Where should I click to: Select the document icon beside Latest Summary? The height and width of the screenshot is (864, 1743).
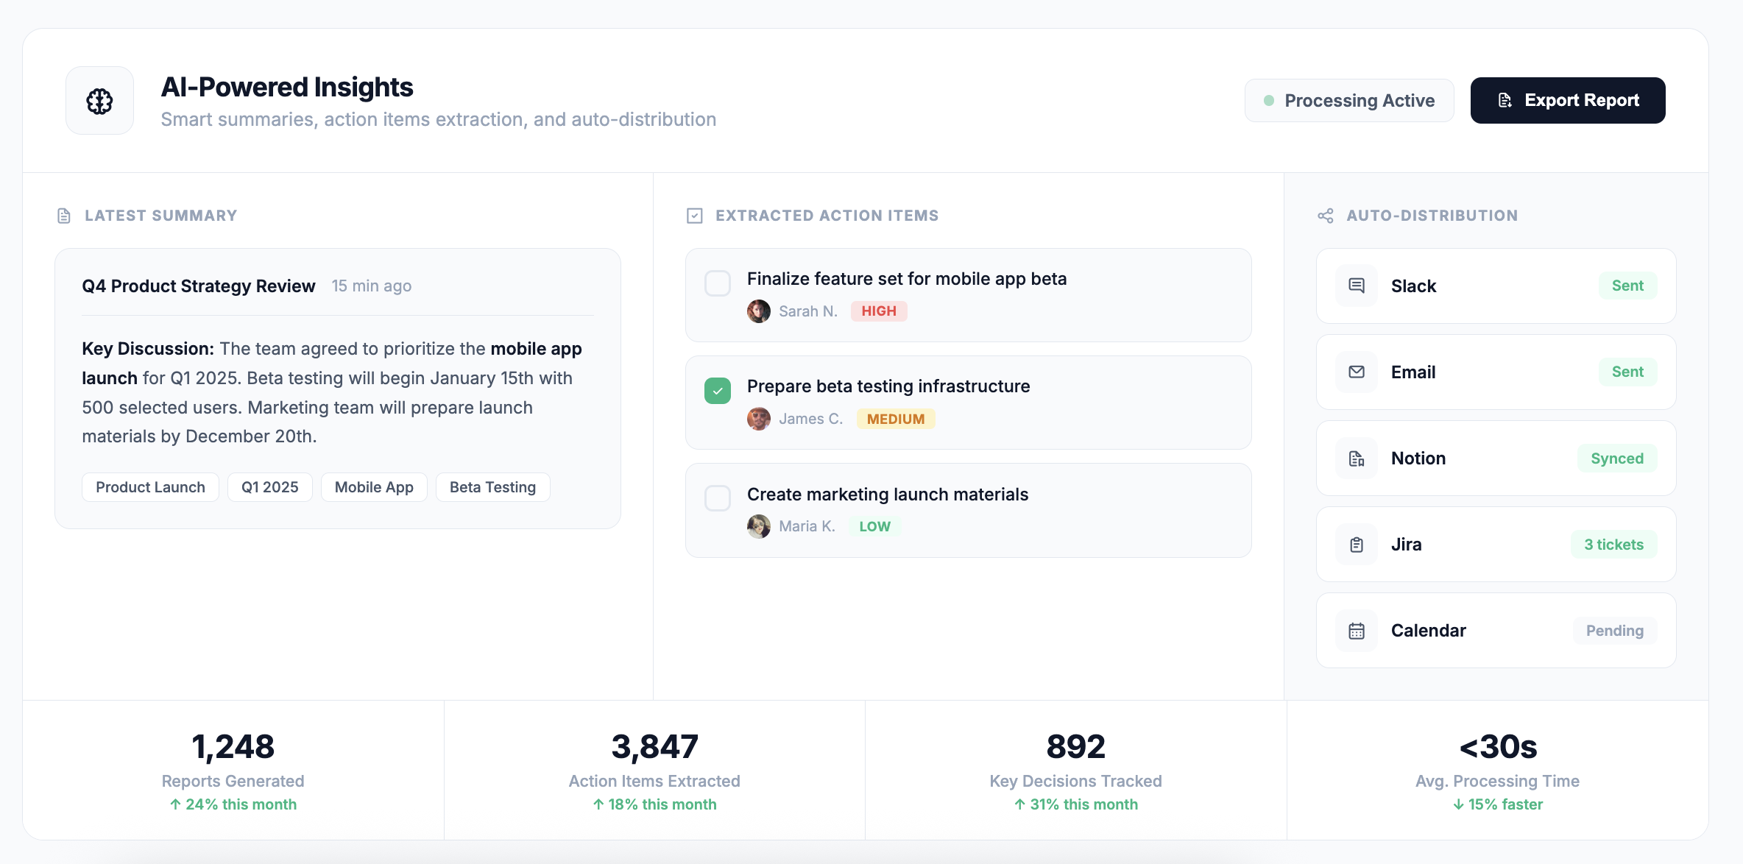click(x=63, y=215)
